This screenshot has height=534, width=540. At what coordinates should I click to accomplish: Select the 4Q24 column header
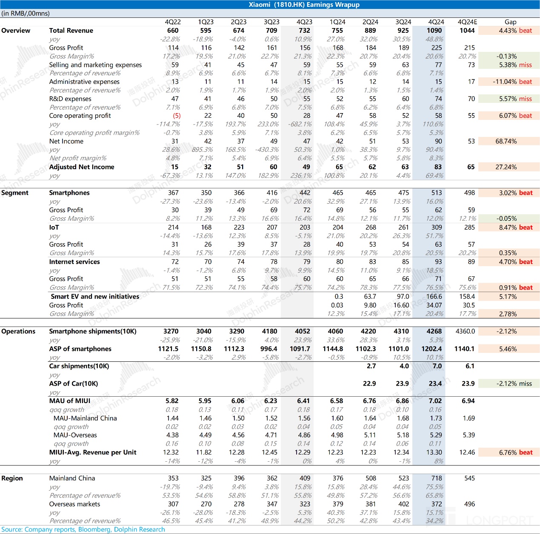(436, 22)
